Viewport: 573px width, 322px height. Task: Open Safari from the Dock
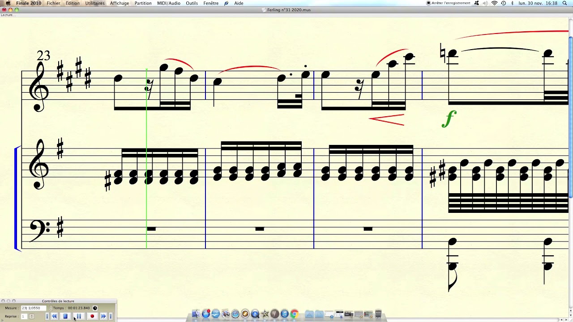(x=235, y=314)
